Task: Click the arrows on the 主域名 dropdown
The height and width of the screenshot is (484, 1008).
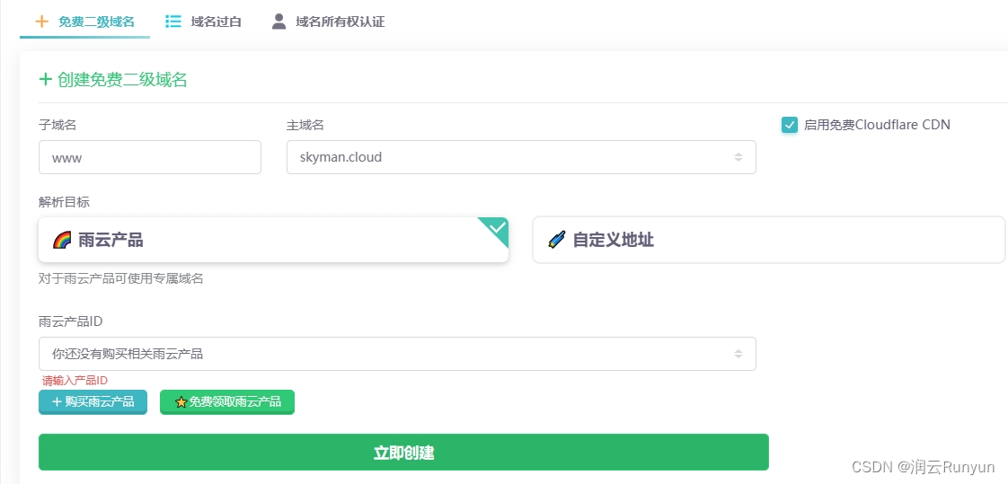Action: pos(738,157)
